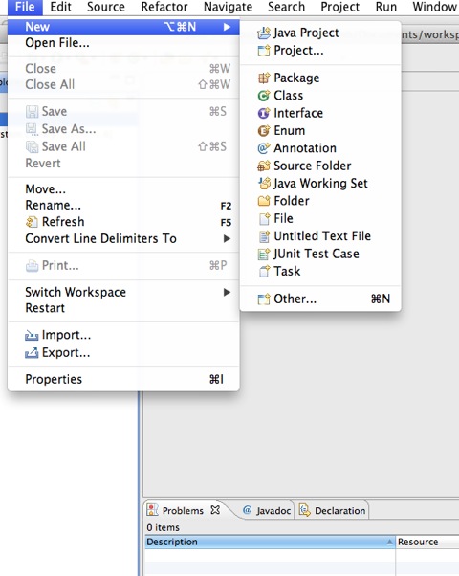Screen dimensions: 459x576
Task: Sort by the Description column header
Action: click(270, 542)
